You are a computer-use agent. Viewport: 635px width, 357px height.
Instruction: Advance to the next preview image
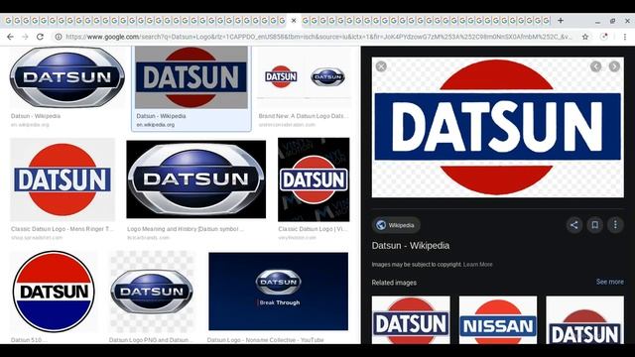coord(614,66)
